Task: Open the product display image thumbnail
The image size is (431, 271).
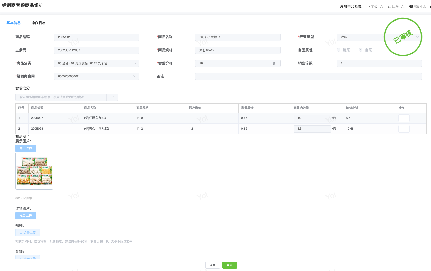Action: point(34,171)
